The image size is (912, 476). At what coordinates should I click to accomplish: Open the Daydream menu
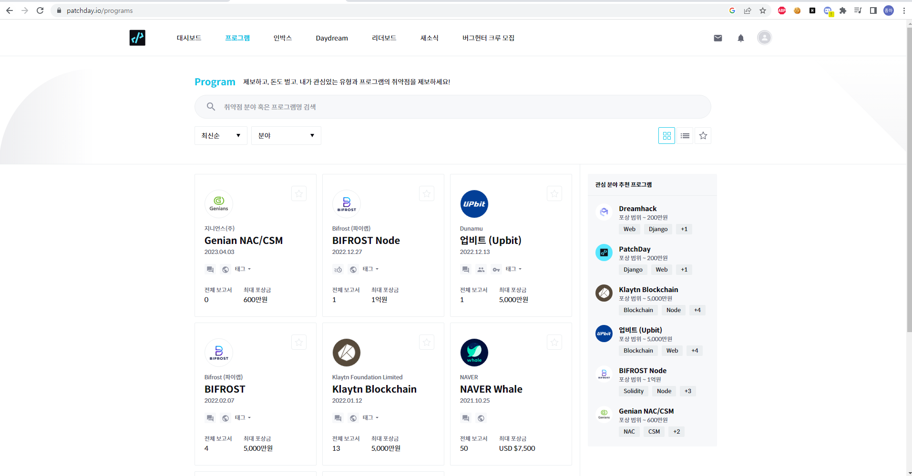click(332, 38)
